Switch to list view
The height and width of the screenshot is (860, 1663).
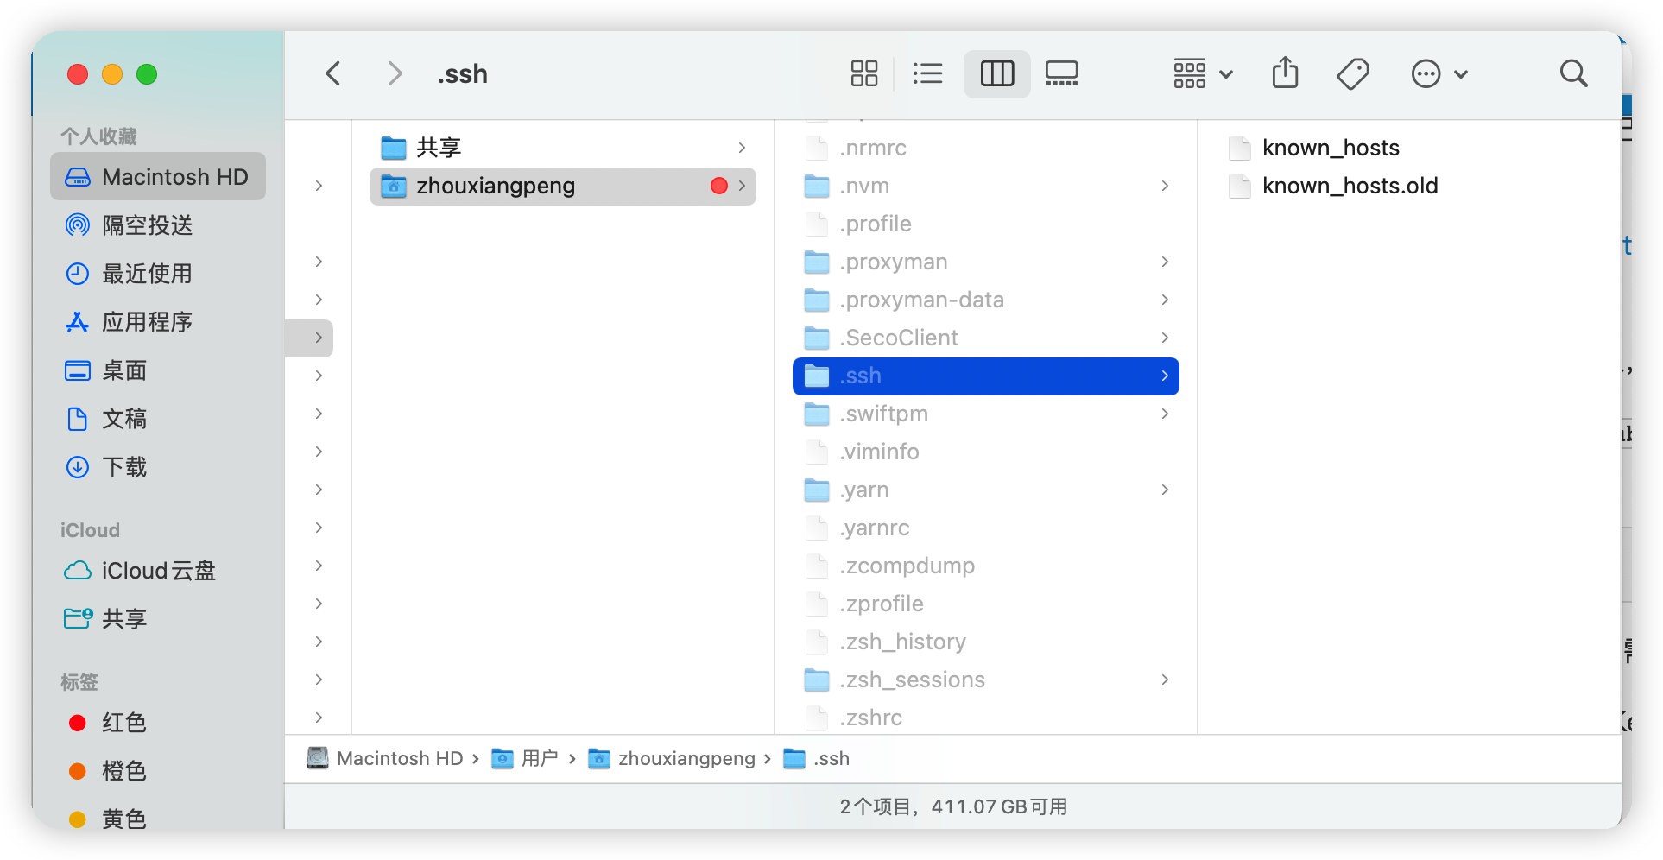[x=927, y=73]
